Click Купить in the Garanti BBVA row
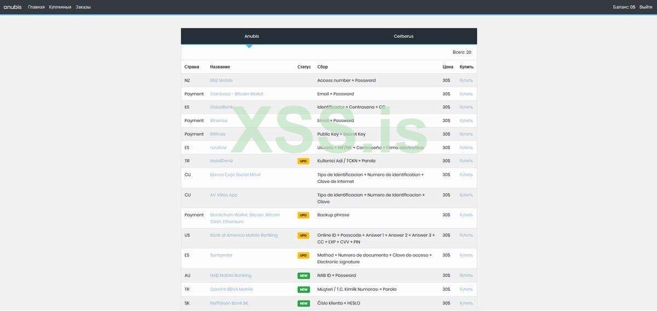The image size is (657, 311). [466, 289]
